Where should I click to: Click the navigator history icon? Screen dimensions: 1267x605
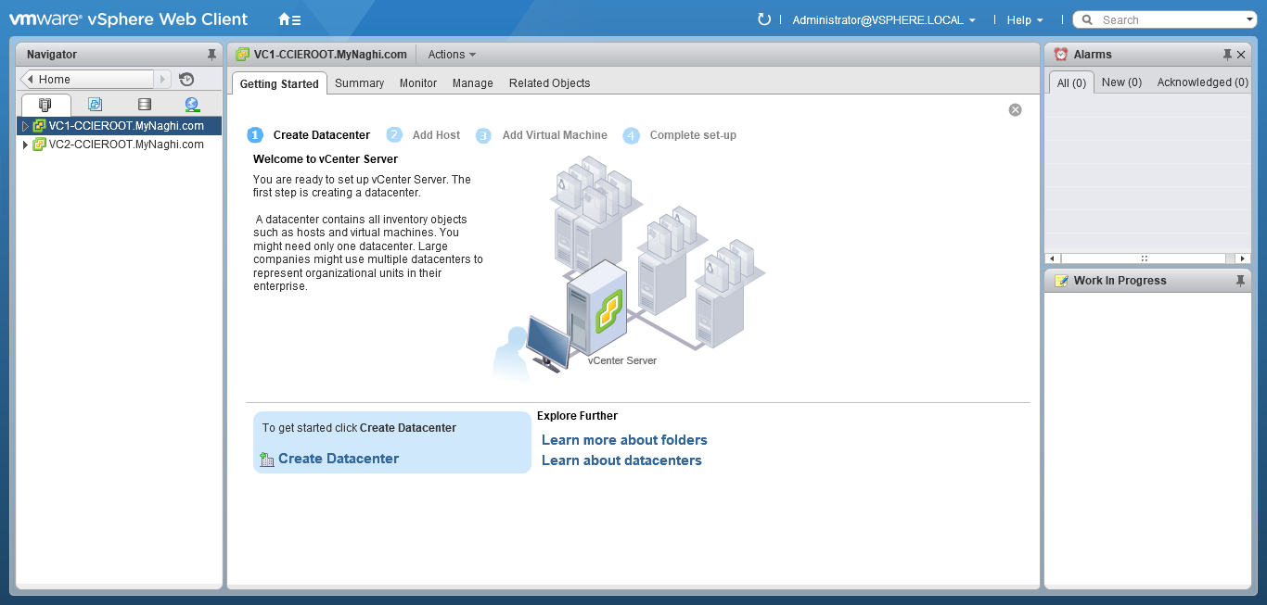click(x=186, y=80)
